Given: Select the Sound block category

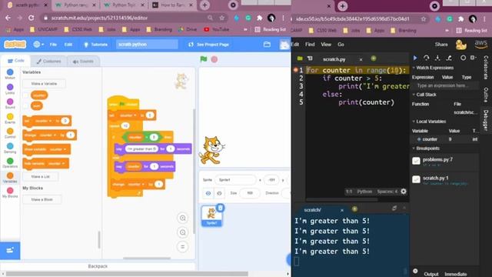Looking at the screenshot, I should 10,104.
